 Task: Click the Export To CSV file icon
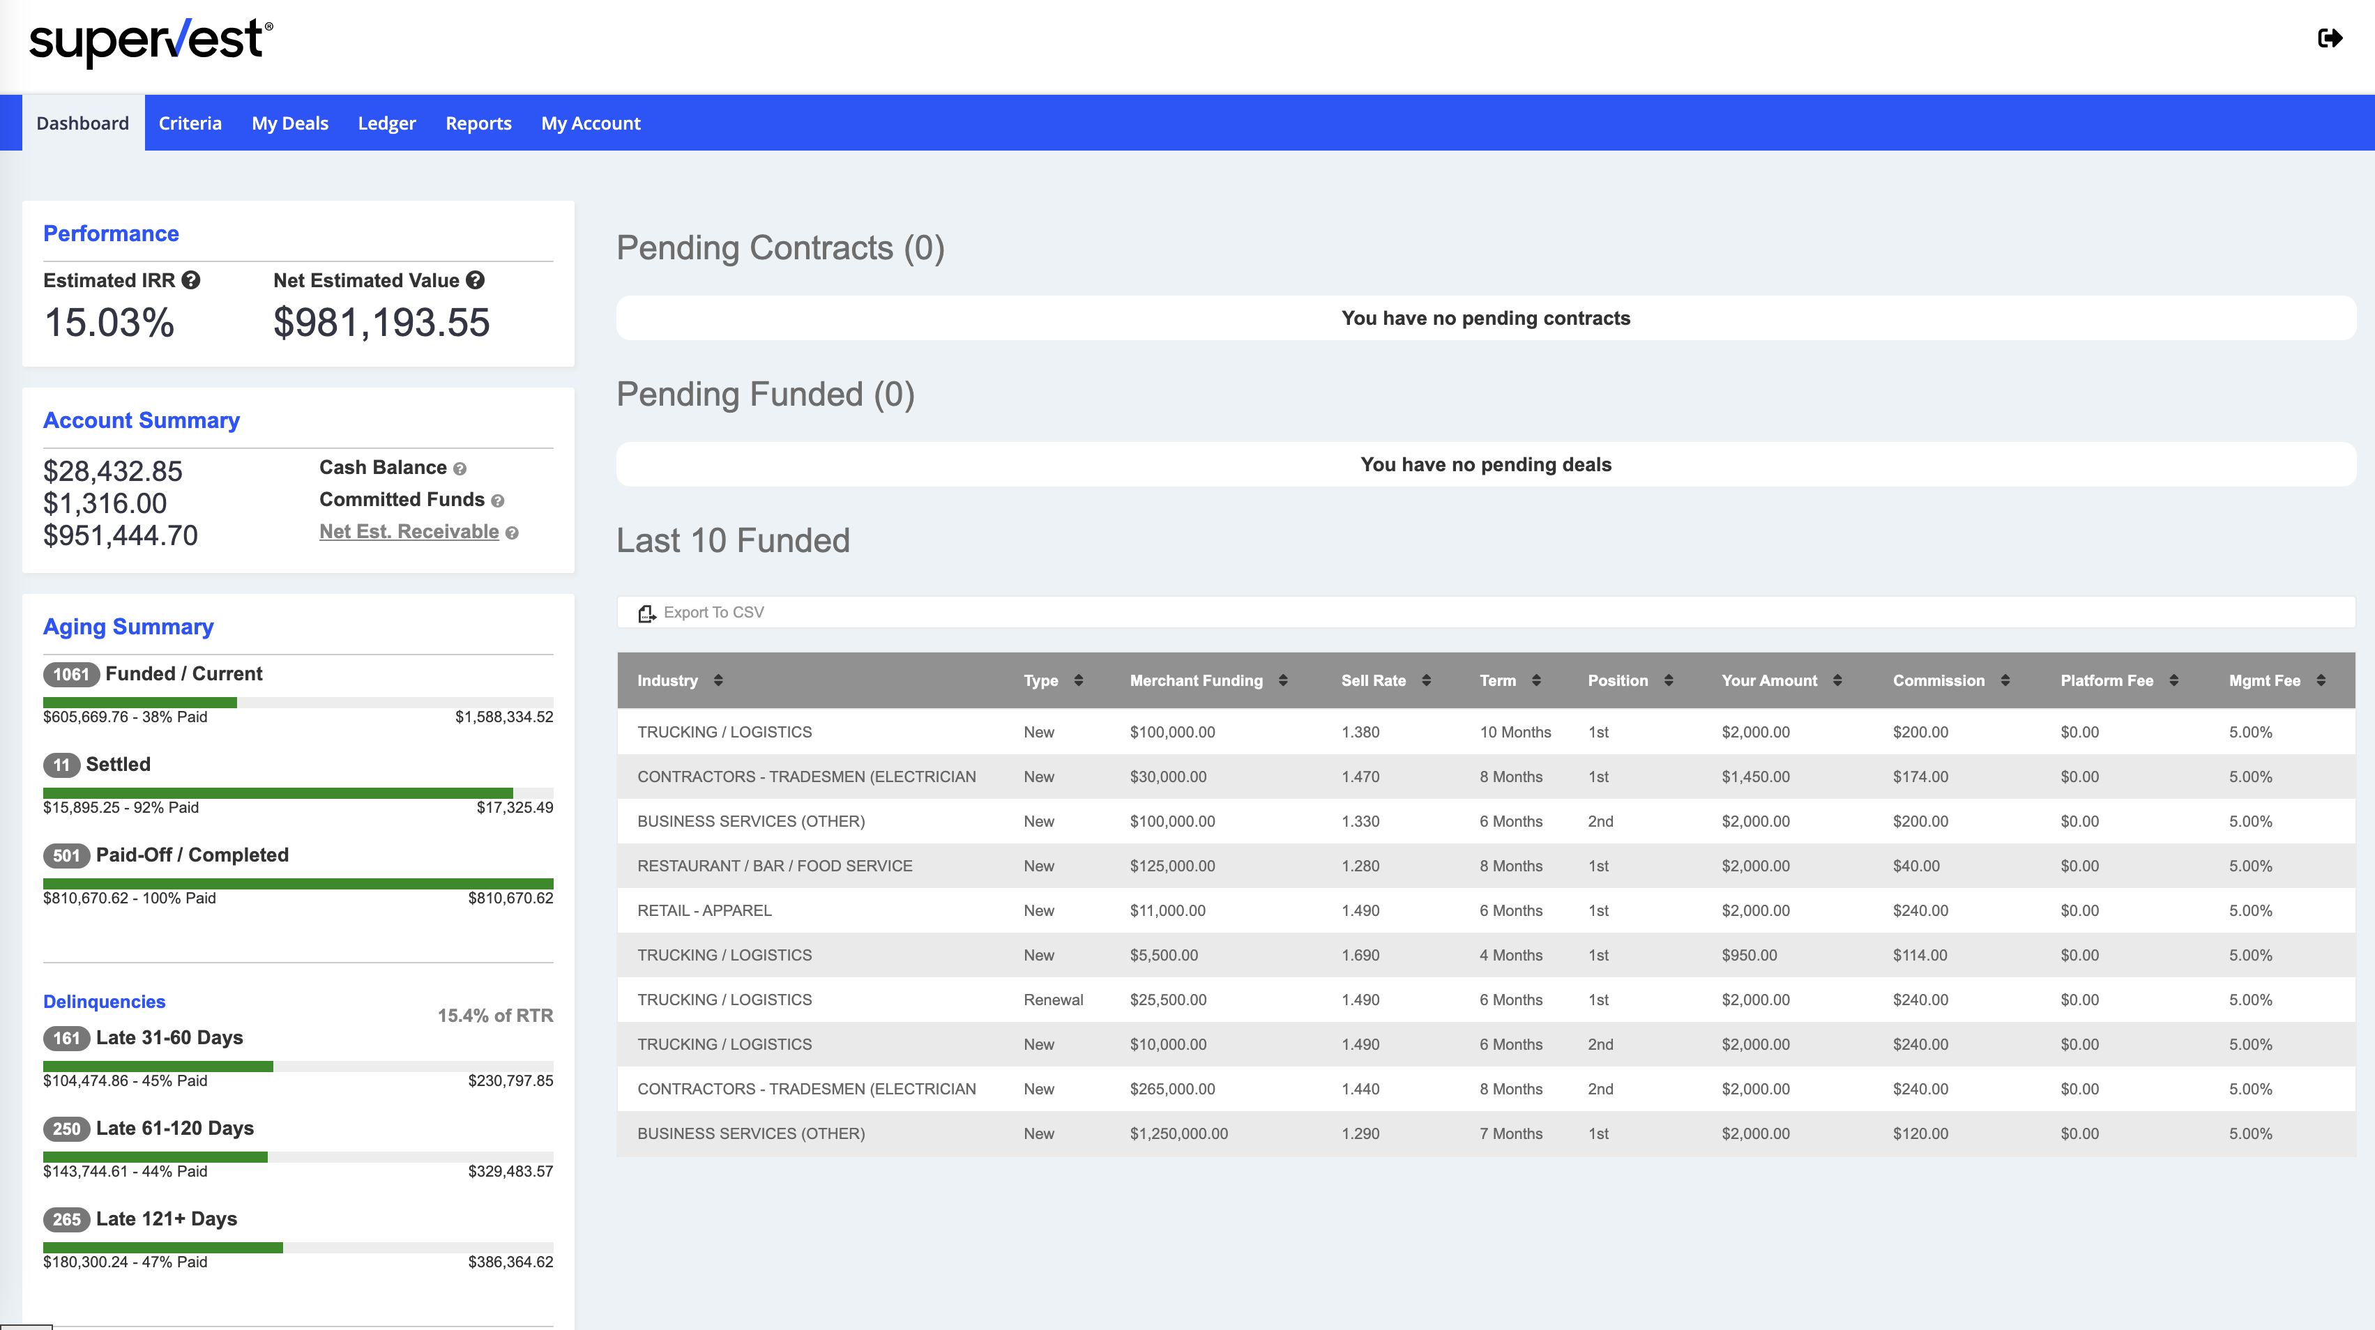coord(646,613)
